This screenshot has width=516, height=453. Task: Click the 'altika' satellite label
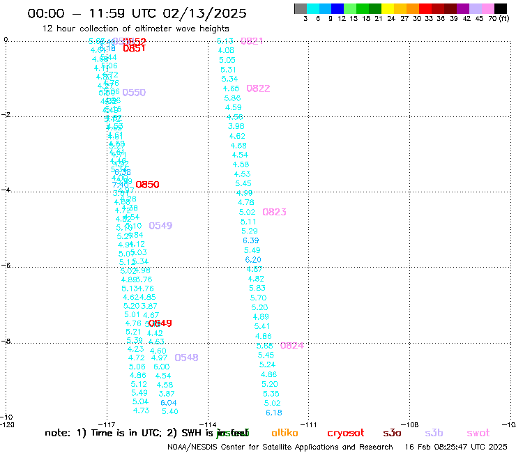284,433
